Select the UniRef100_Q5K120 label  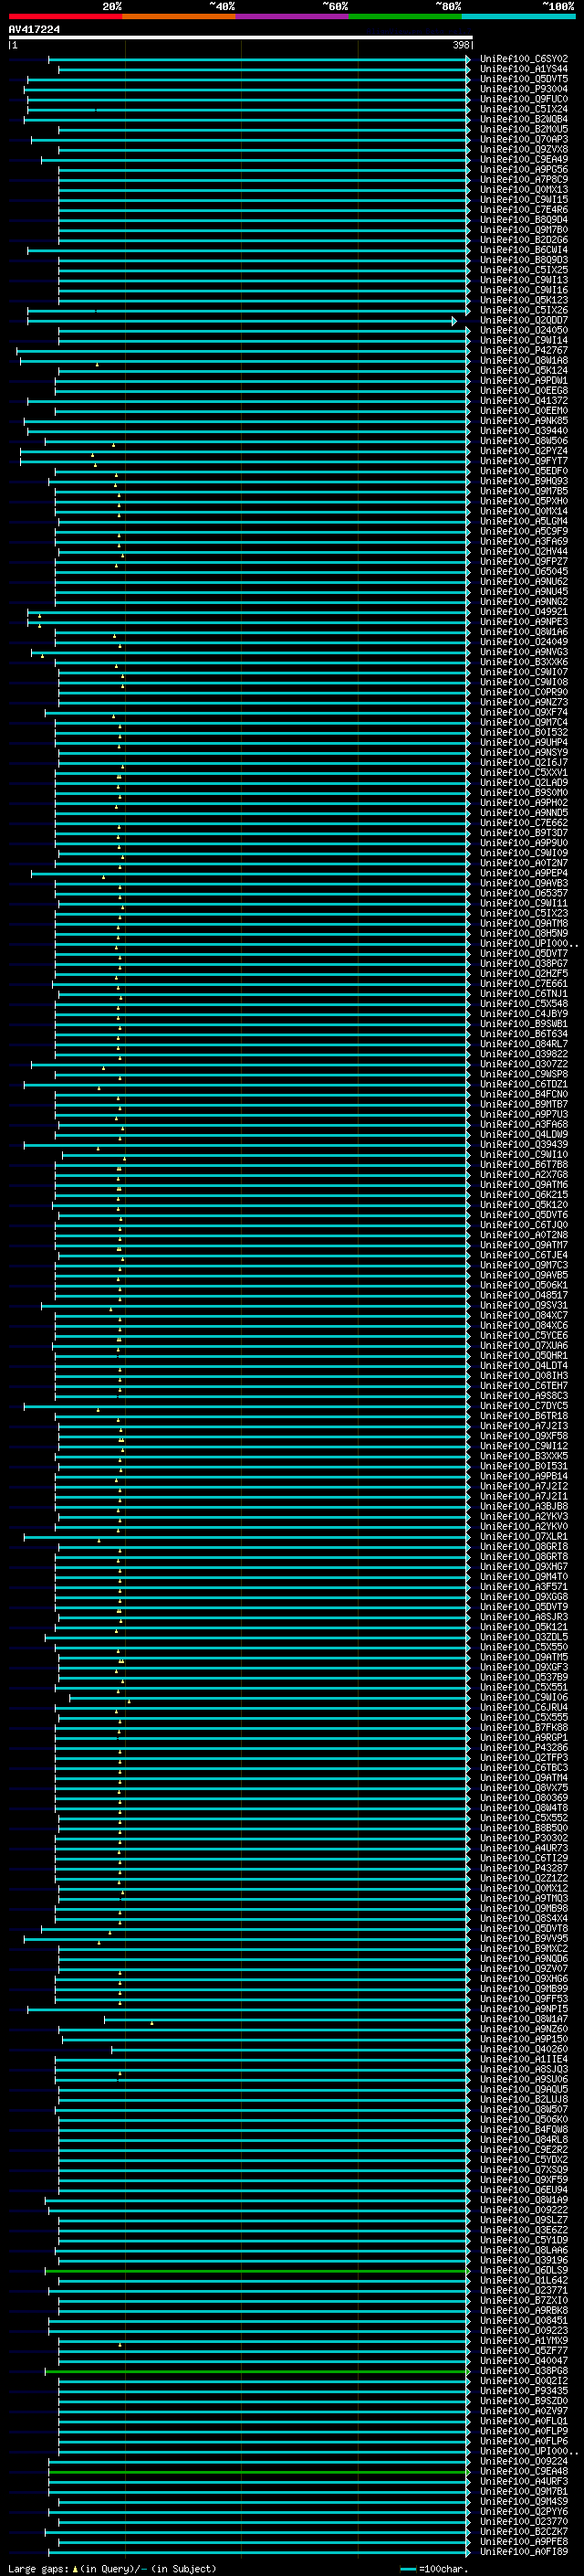[523, 1205]
